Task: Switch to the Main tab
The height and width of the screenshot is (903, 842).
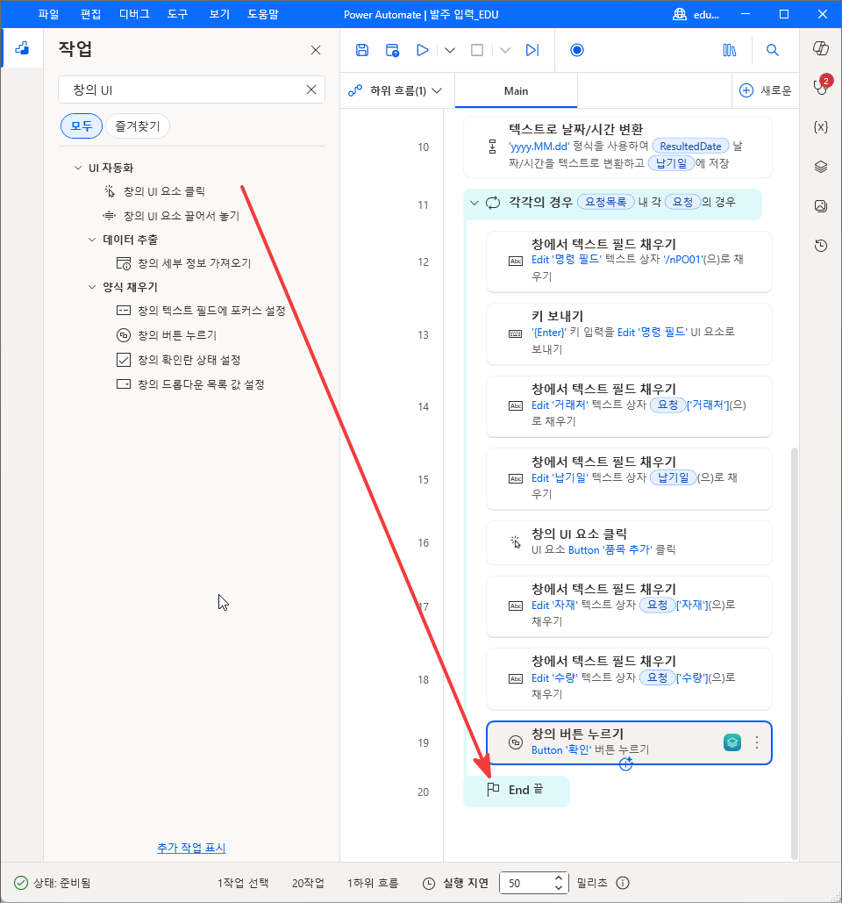Action: 516,90
